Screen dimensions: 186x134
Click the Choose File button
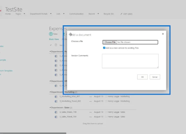click(110, 42)
